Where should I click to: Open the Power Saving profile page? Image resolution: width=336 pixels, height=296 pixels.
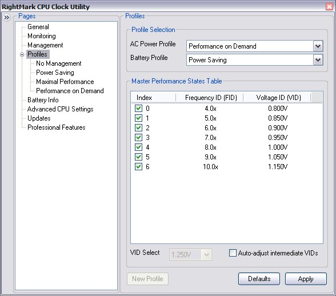[55, 73]
